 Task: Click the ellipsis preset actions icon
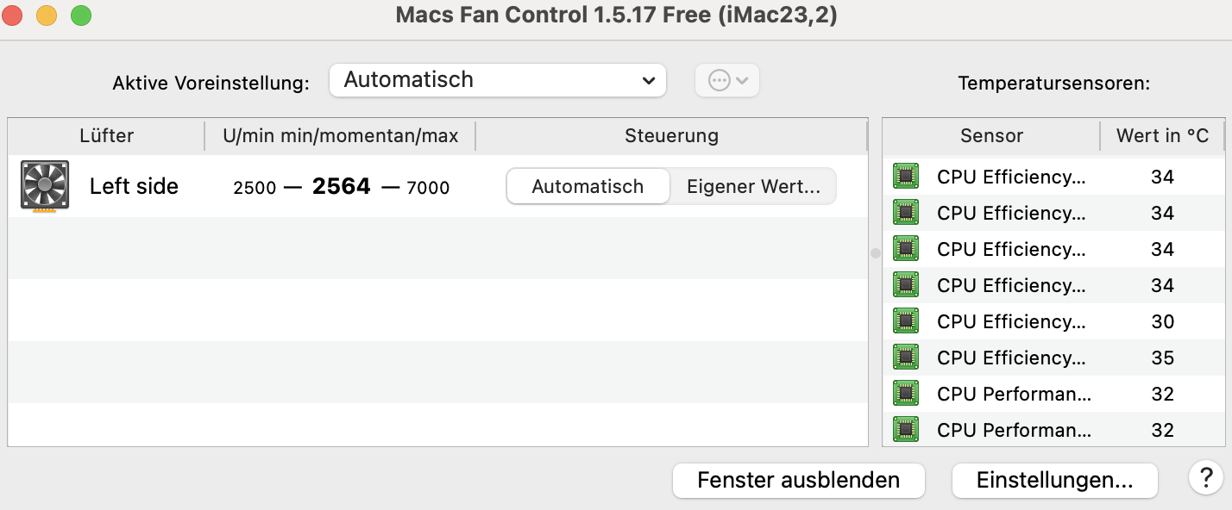pyautogui.click(x=719, y=80)
